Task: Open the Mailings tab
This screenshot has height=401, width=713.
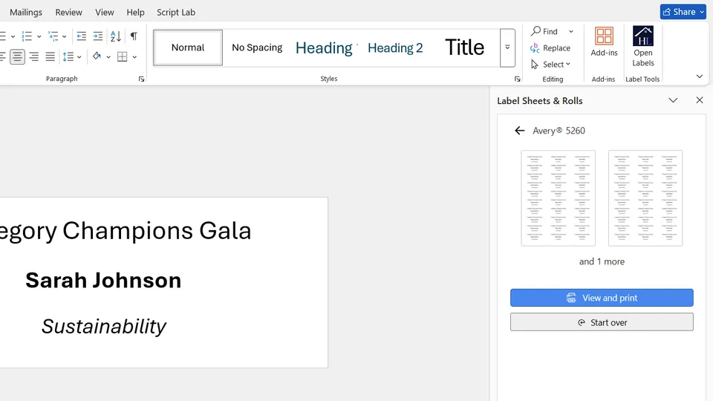Action: tap(26, 13)
